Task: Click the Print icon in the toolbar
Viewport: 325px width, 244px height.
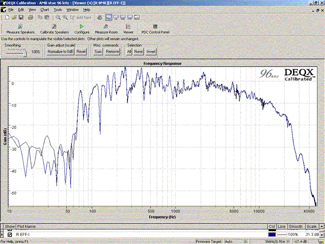Action: (x=30, y=17)
